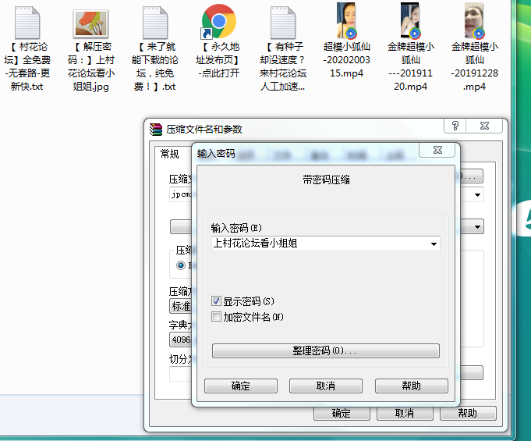Uncheck the 显示密码 checkbox
This screenshot has width=531, height=441.
(216, 301)
